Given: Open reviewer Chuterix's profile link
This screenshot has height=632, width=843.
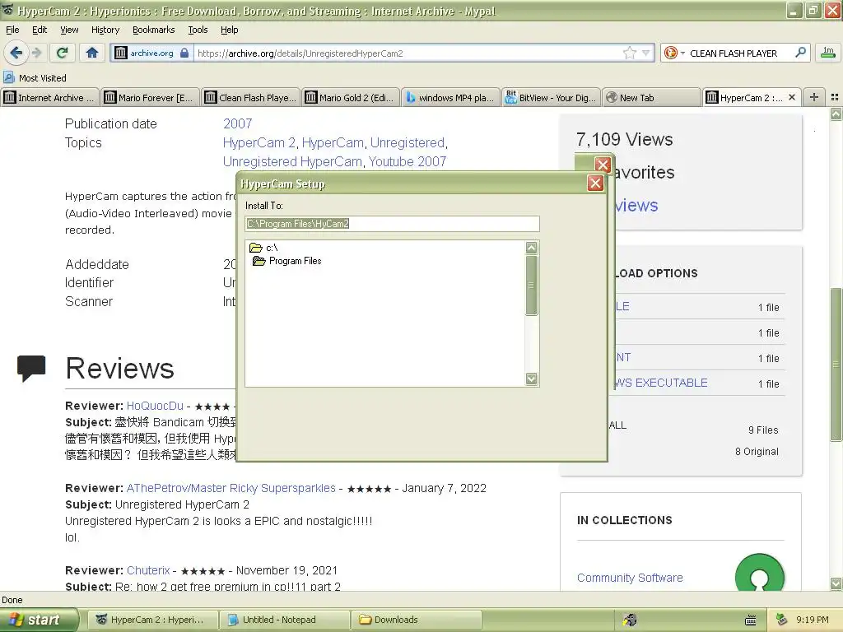Looking at the screenshot, I should point(148,570).
